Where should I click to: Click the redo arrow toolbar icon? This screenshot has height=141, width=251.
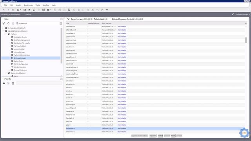[102, 10]
